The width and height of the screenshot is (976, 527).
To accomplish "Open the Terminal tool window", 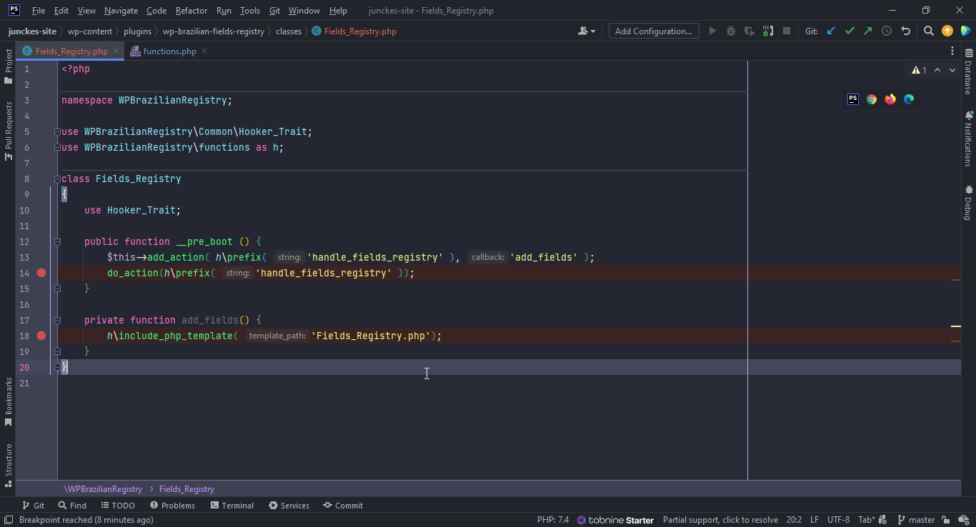I will pos(232,505).
